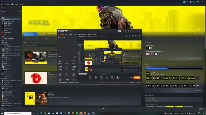Toggle visibility eye of 全屏1 source
206x115 pixels.
[x=58, y=37]
